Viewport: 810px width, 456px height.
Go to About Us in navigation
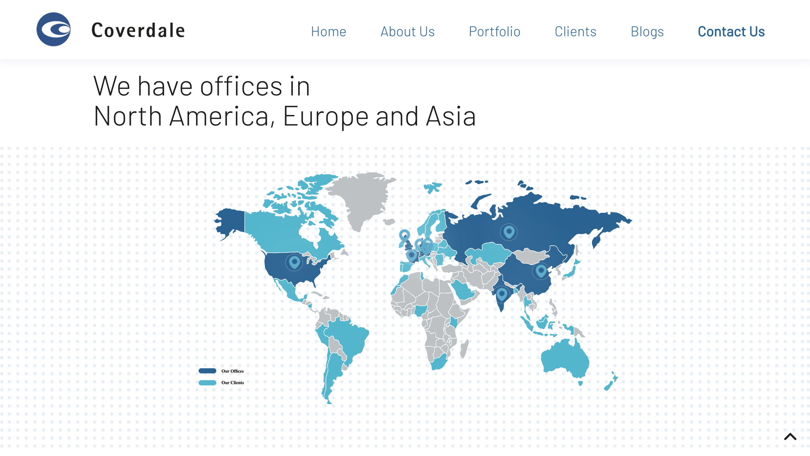pyautogui.click(x=407, y=32)
